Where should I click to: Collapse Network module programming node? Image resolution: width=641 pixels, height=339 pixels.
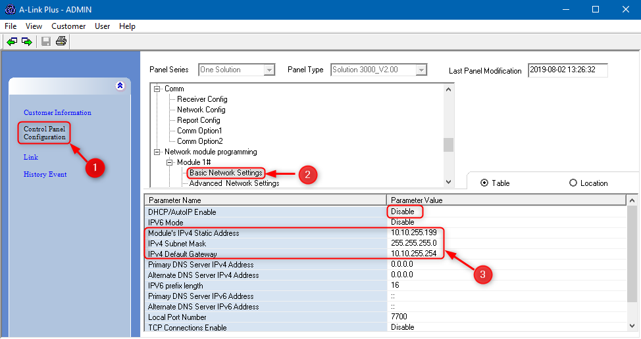(x=157, y=152)
